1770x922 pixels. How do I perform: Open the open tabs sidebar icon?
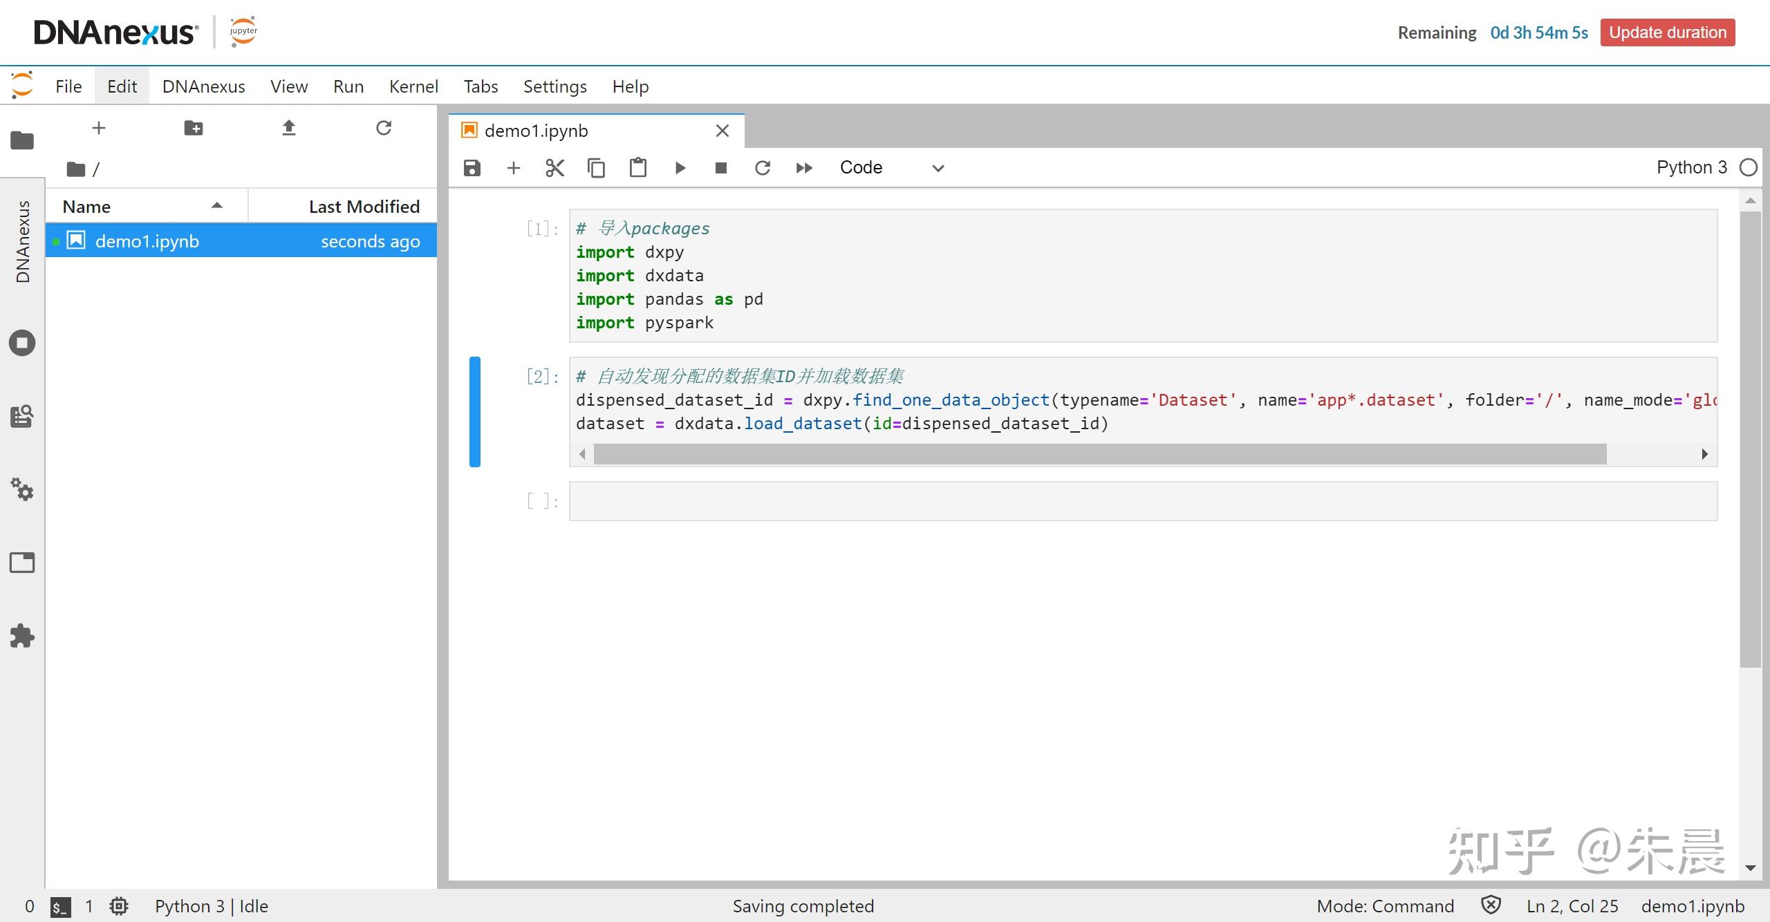click(x=22, y=563)
